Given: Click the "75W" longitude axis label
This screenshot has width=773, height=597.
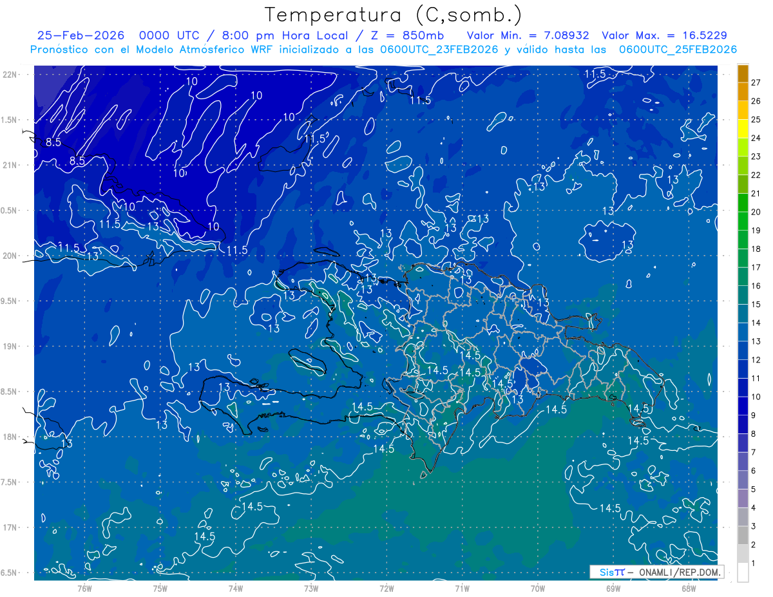Looking at the screenshot, I should tap(160, 589).
